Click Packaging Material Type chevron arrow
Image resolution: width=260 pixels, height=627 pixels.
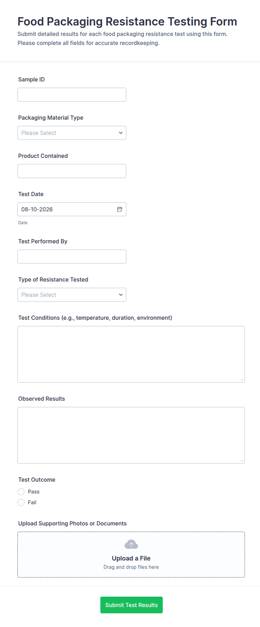(121, 133)
